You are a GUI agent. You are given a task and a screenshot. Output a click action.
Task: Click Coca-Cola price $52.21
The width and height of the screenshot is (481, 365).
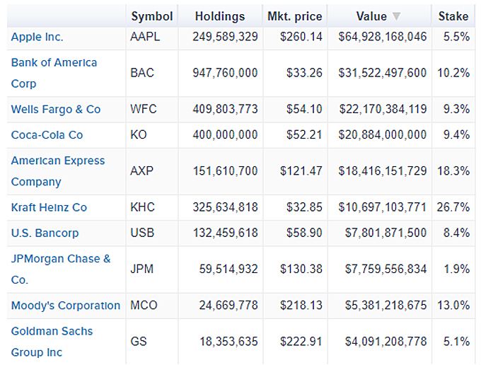pos(304,135)
